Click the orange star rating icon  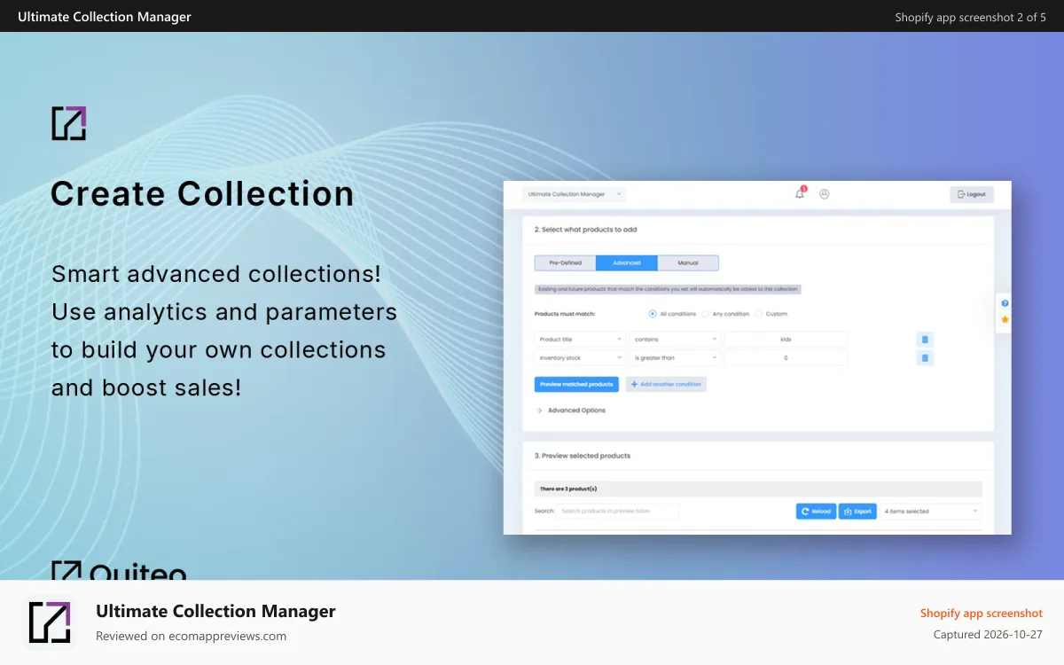(1005, 319)
